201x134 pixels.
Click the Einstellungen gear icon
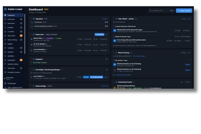click(5, 83)
